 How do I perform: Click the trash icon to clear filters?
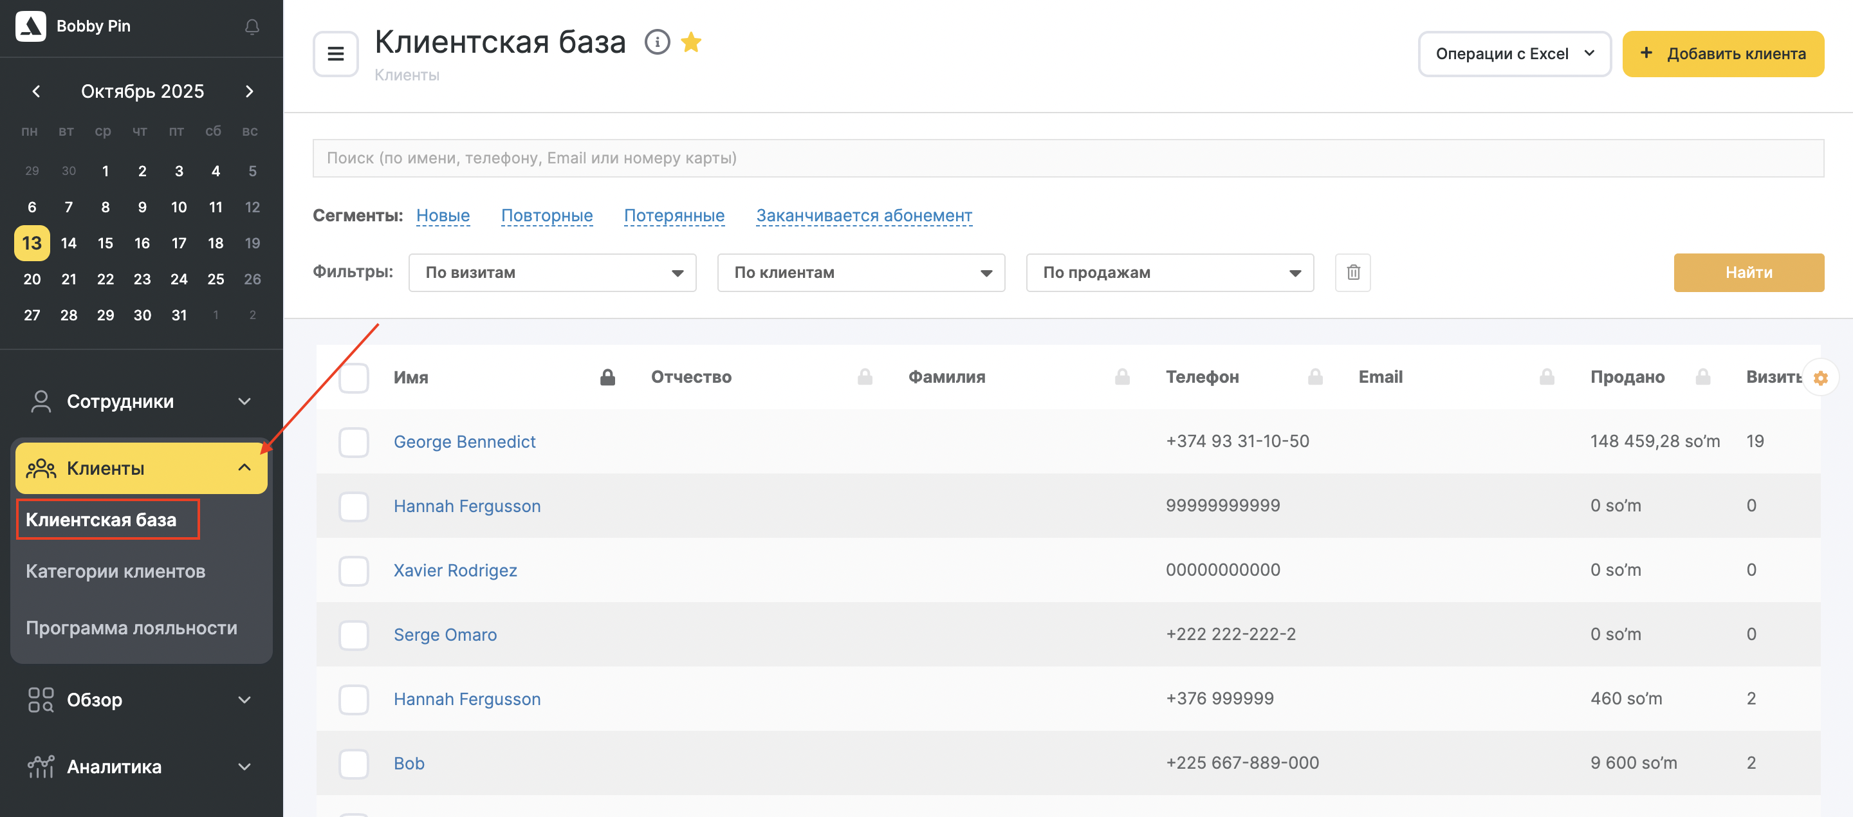(1352, 273)
